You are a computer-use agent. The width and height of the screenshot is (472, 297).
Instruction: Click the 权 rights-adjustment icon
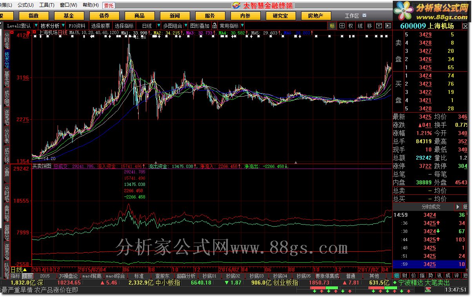(351, 26)
